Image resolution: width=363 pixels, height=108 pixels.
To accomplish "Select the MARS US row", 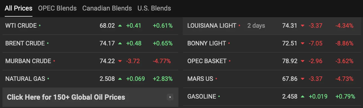I will tap(273, 79).
